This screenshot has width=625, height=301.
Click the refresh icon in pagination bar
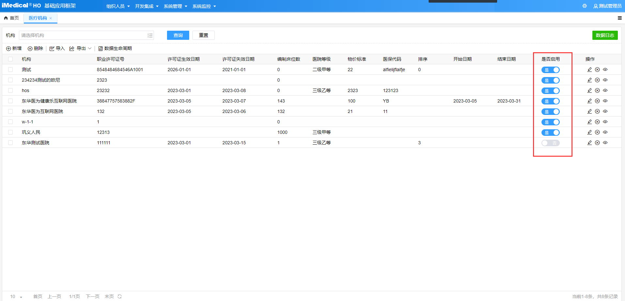120,296
